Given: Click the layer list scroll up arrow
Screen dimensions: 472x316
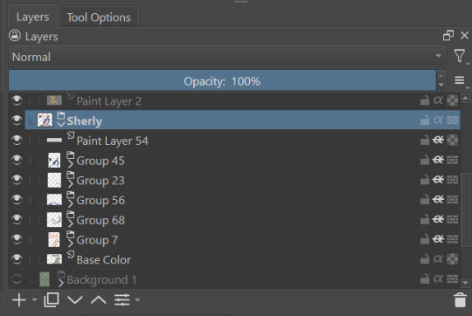Looking at the screenshot, I should click(x=465, y=98).
